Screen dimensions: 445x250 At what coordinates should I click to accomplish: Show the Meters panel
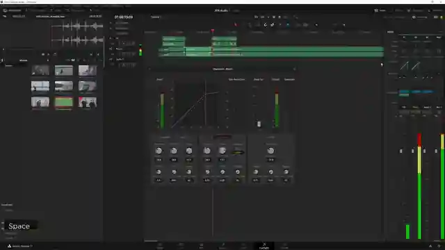tap(397, 10)
